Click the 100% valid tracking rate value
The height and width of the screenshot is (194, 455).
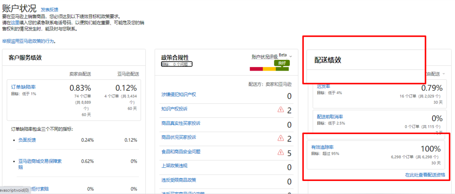[431, 149]
